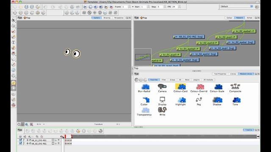Select the Colour-Override module
The height and width of the screenshot is (152, 271).
point(199,89)
